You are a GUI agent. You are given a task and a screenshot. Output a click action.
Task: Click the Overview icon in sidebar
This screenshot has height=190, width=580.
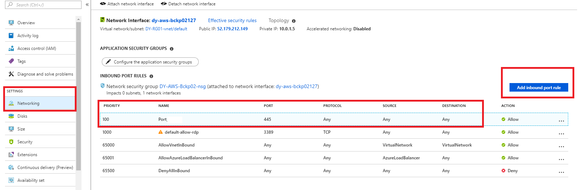[x=11, y=23]
